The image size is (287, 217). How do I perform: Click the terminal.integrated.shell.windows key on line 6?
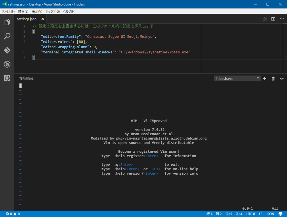click(x=78, y=52)
